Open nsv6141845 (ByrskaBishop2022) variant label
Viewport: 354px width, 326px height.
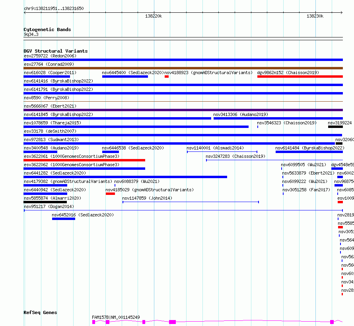click(x=58, y=114)
